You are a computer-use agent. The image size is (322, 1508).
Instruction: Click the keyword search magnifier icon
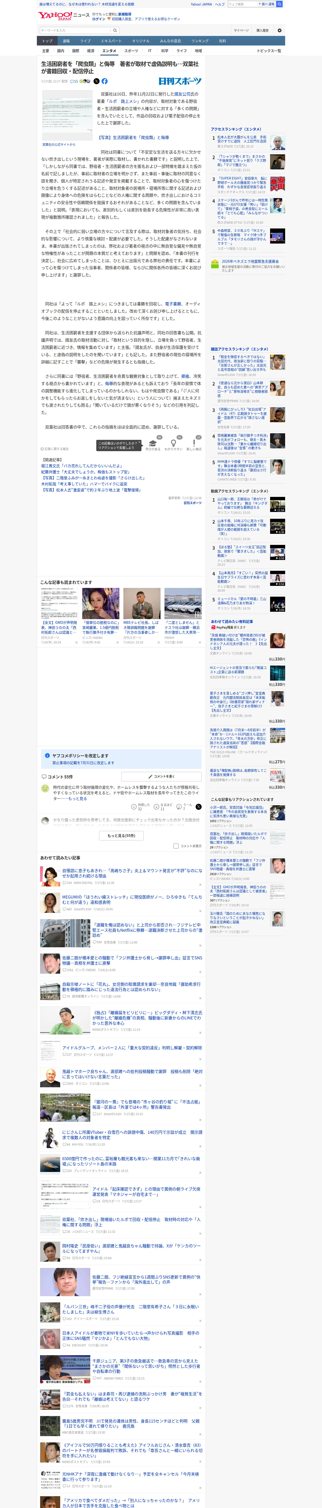point(115,30)
